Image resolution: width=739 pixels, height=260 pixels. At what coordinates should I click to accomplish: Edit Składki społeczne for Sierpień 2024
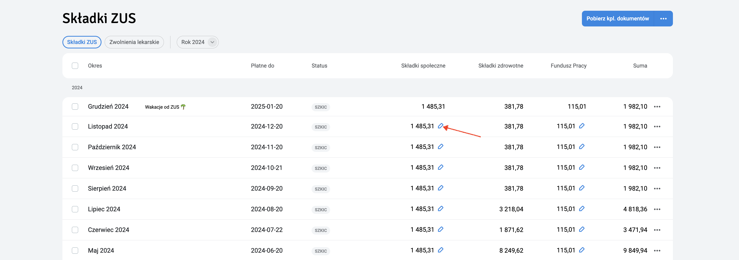pyautogui.click(x=440, y=188)
